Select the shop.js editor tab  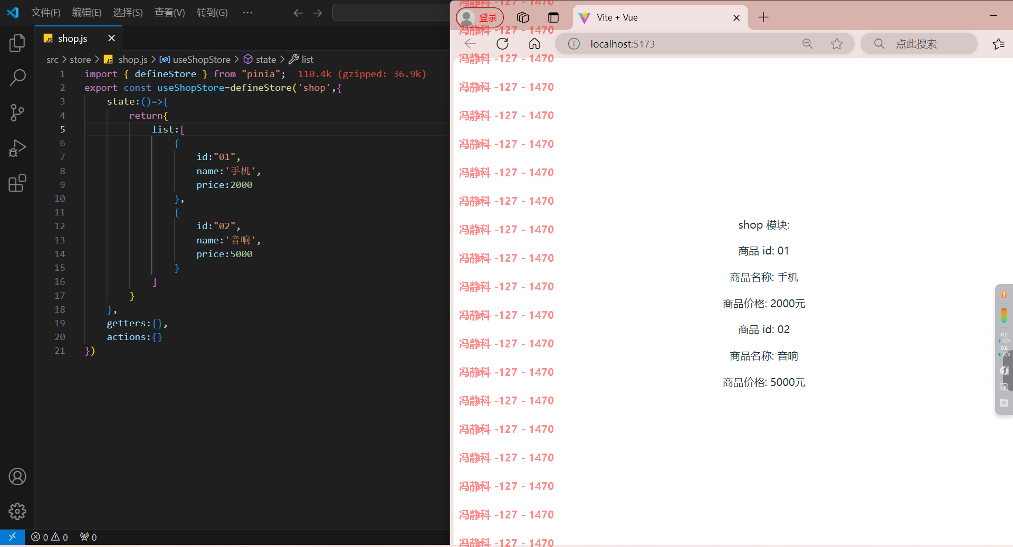(x=79, y=38)
